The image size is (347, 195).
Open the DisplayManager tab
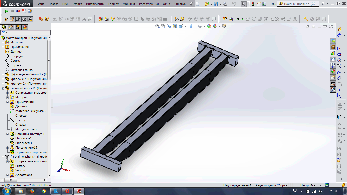click(25, 27)
